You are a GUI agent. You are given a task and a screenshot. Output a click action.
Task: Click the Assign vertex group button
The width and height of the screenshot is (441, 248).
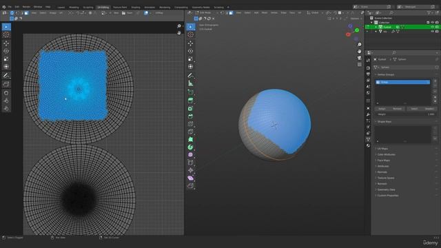click(x=382, y=109)
